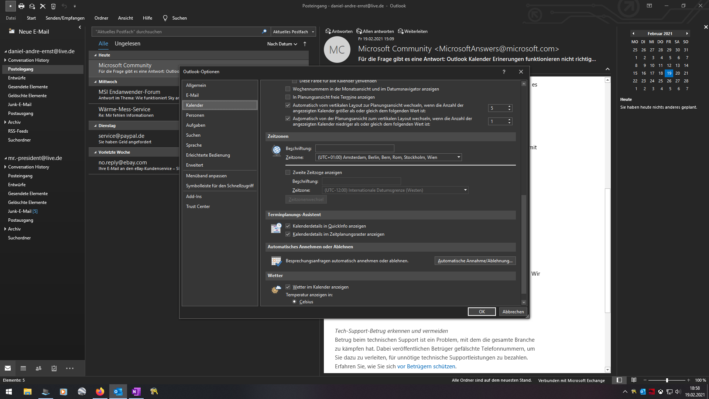Click OK in Outlook-Optionen dialog

click(x=482, y=312)
